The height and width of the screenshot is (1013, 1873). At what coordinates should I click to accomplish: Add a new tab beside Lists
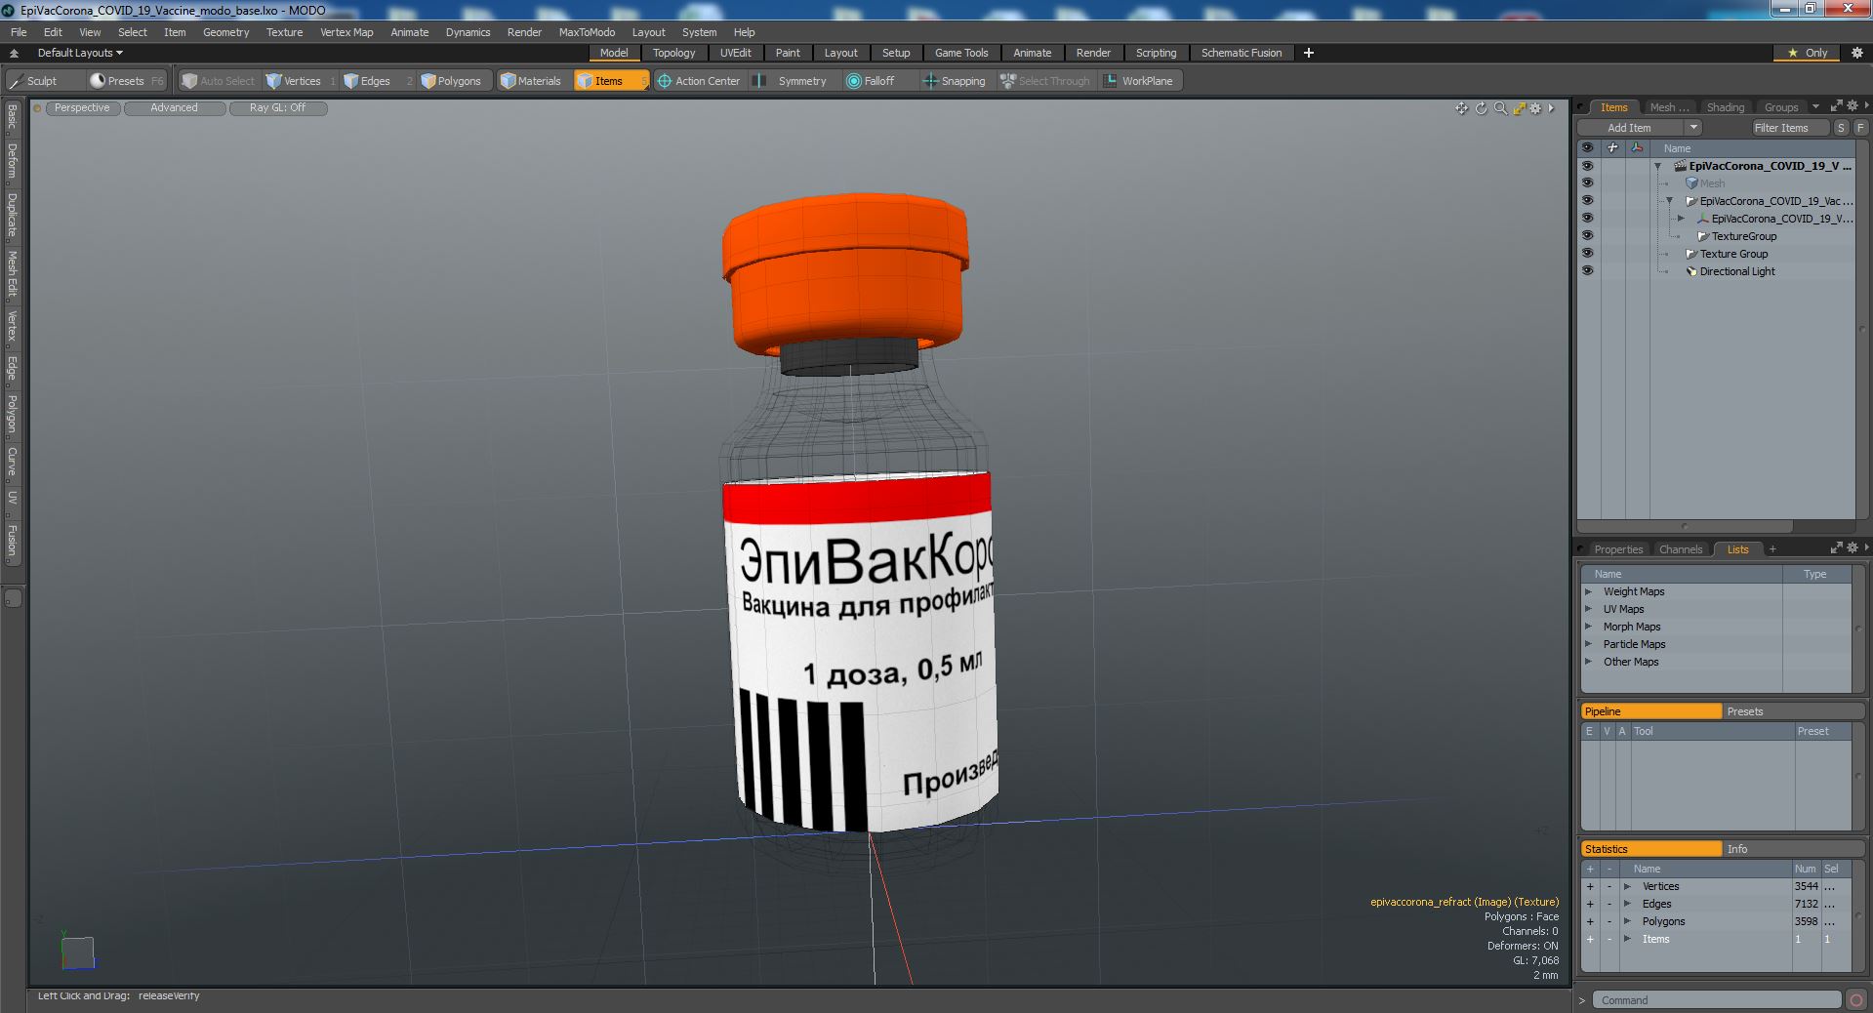tap(1772, 549)
